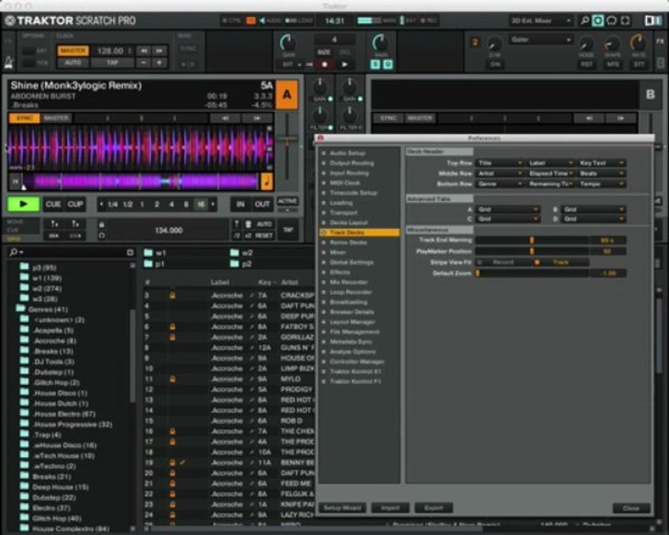Image resolution: width=669 pixels, height=535 pixels.
Task: Click the tempo bend backward arrow in clock
Action: coord(143,51)
